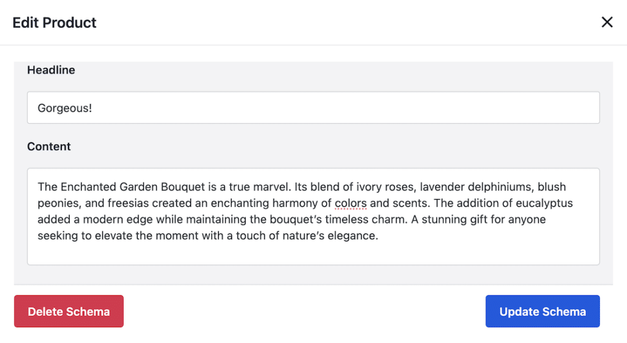Viewport: 627px width, 343px height.
Task: Click the Headline field label
Action: pos(51,70)
